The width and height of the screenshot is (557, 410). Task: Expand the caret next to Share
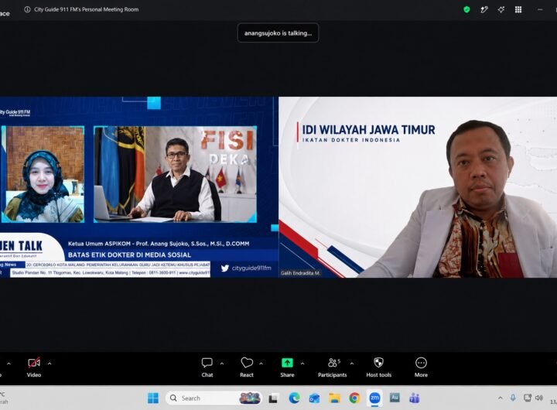[x=302, y=364]
